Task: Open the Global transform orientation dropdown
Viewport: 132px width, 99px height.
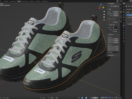Action: [x=43, y=98]
